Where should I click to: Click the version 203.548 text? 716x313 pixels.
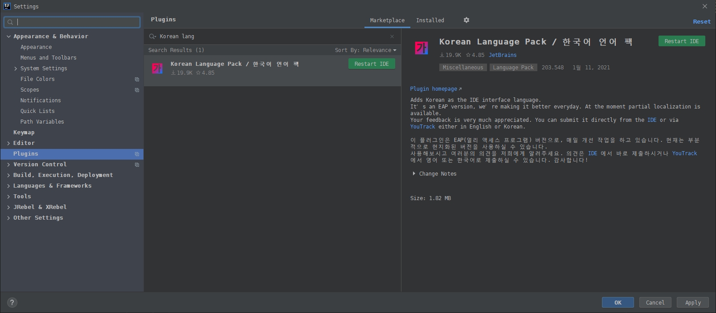[552, 68]
